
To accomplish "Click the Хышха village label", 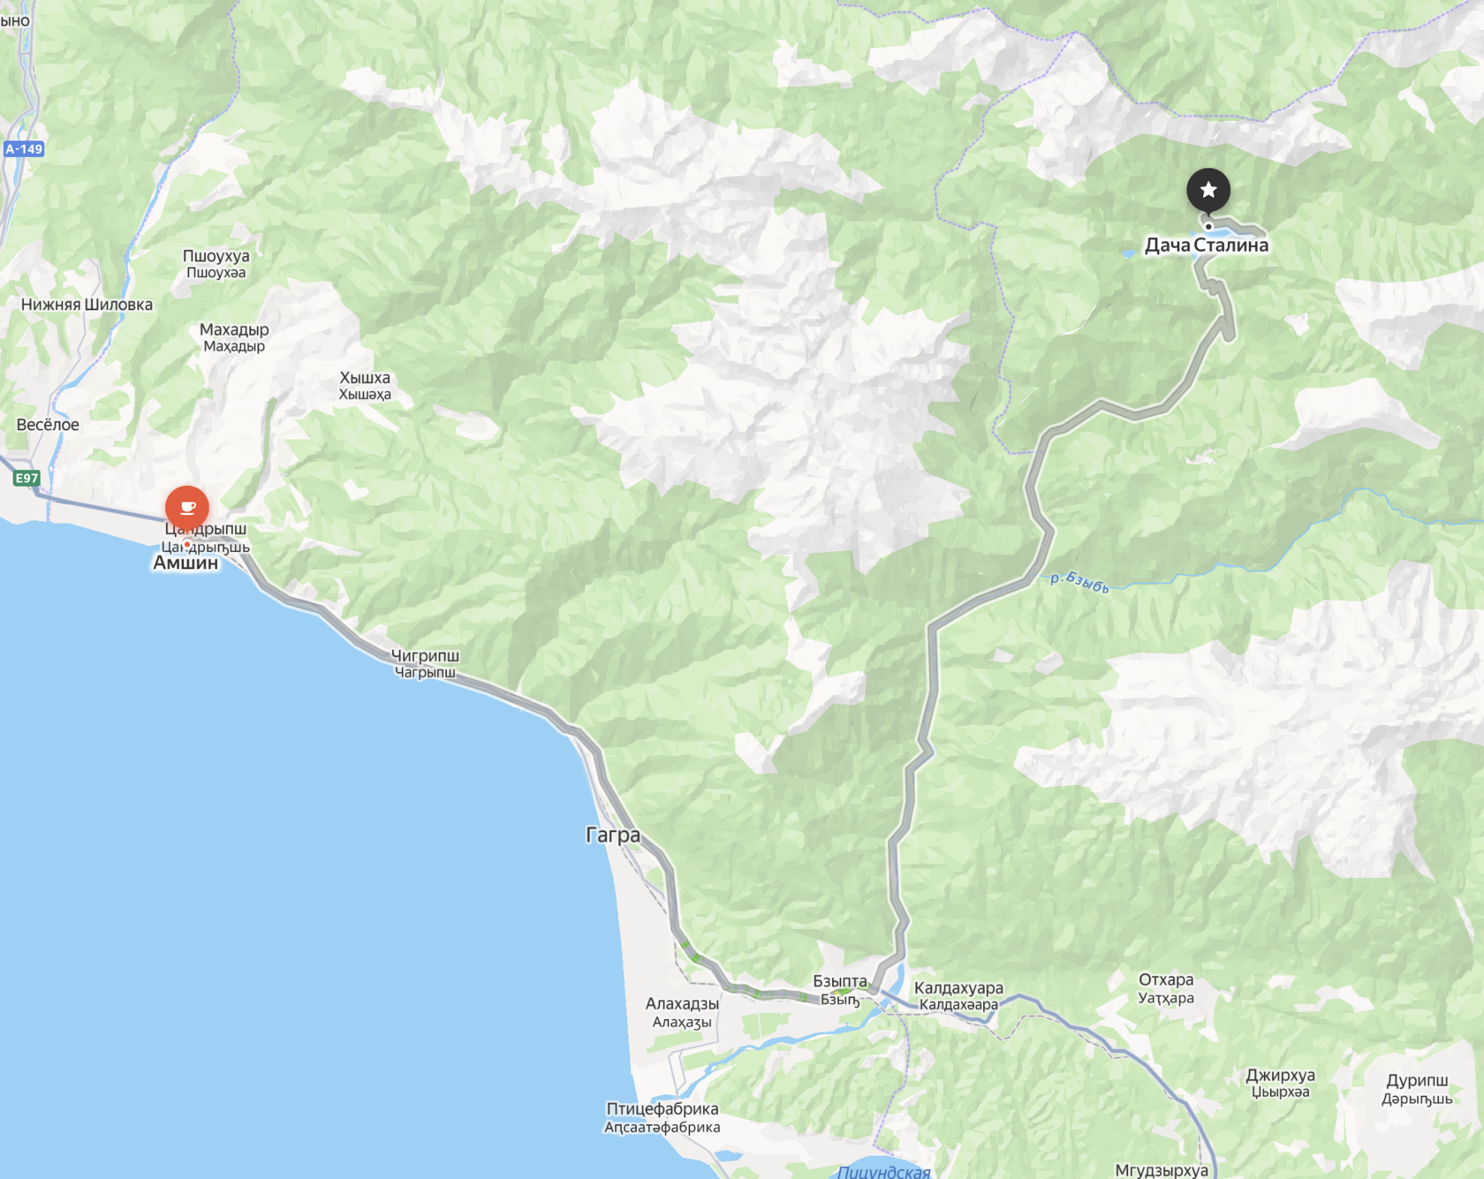I will pos(365,378).
